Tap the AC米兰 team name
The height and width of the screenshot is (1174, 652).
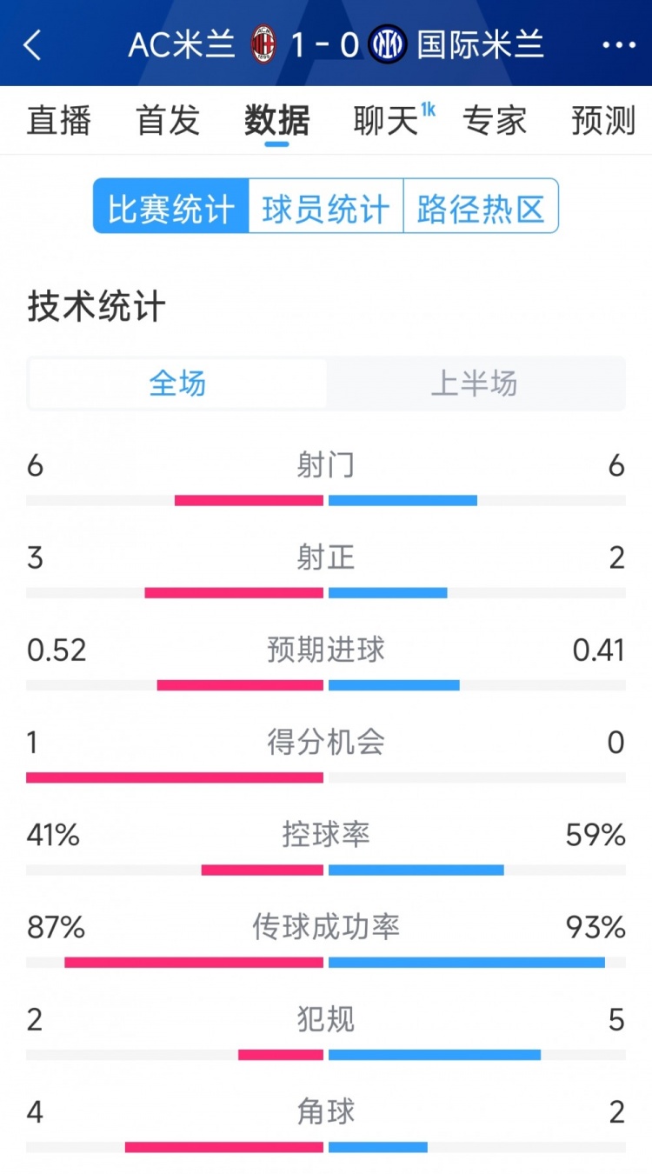point(182,44)
